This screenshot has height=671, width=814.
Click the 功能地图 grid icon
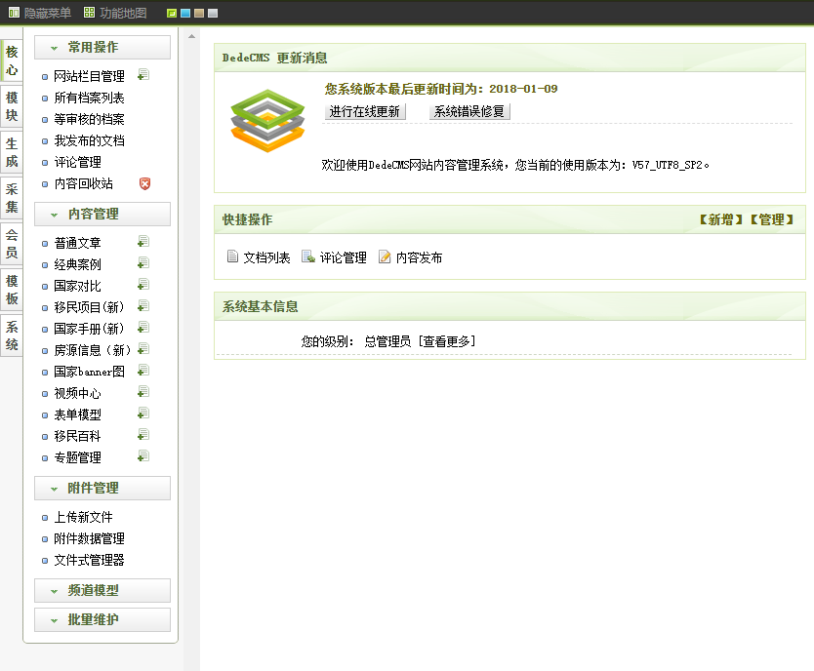pyautogui.click(x=89, y=13)
